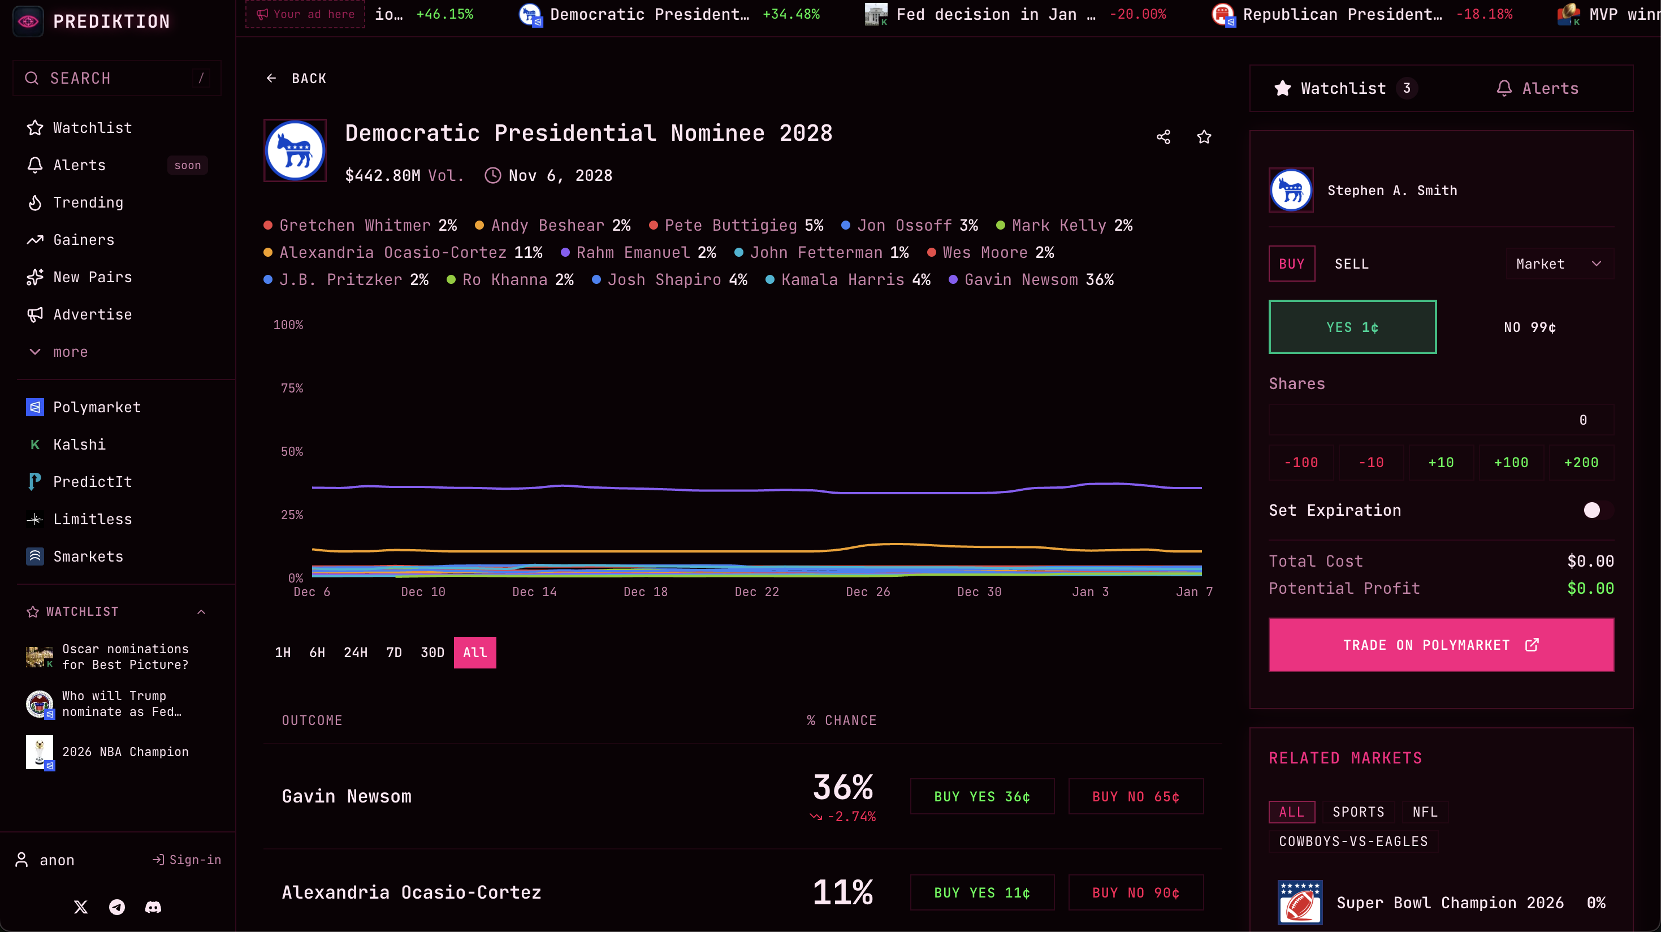This screenshot has height=932, width=1661.
Task: Click BUY YES 36¢ for Gavin Newsom
Action: coord(981,796)
